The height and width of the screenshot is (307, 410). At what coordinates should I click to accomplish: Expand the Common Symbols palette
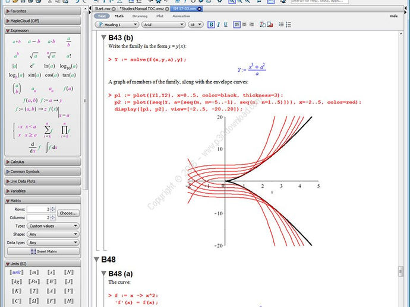(43, 171)
